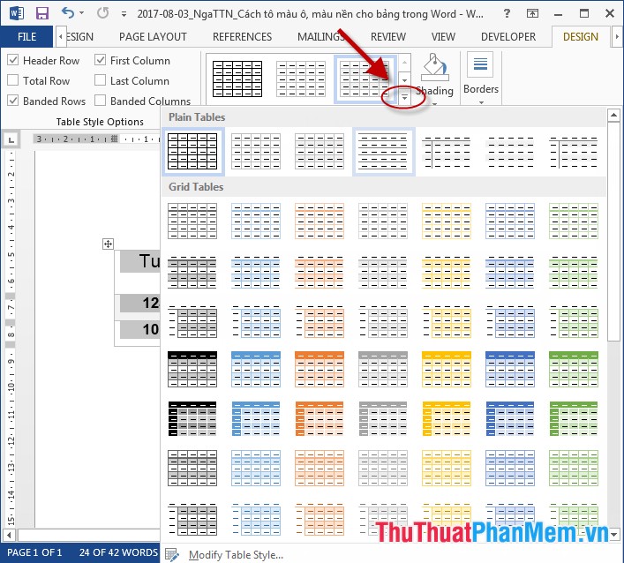
Task: Open the Undo history dropdown arrow
Action: pos(81,13)
